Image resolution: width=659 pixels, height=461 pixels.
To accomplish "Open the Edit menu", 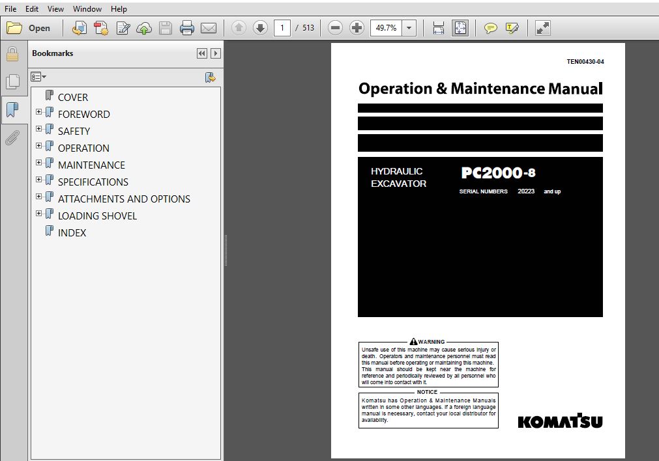I will (x=31, y=9).
